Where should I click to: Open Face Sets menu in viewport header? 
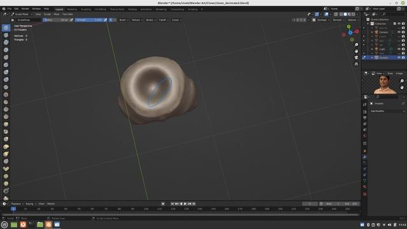point(67,14)
